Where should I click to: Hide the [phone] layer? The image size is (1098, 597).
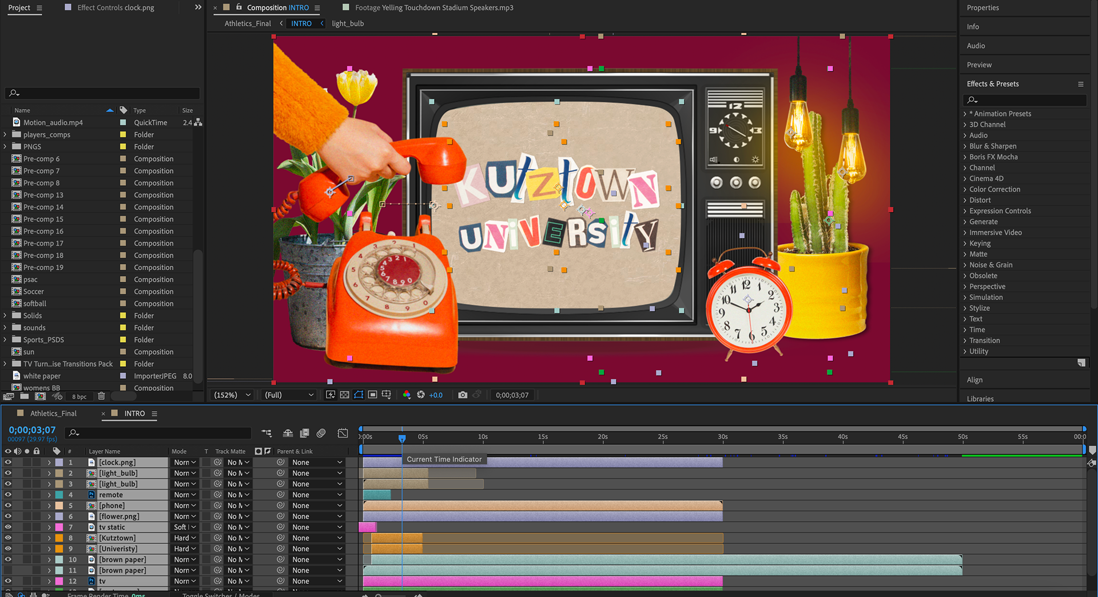pos(8,506)
